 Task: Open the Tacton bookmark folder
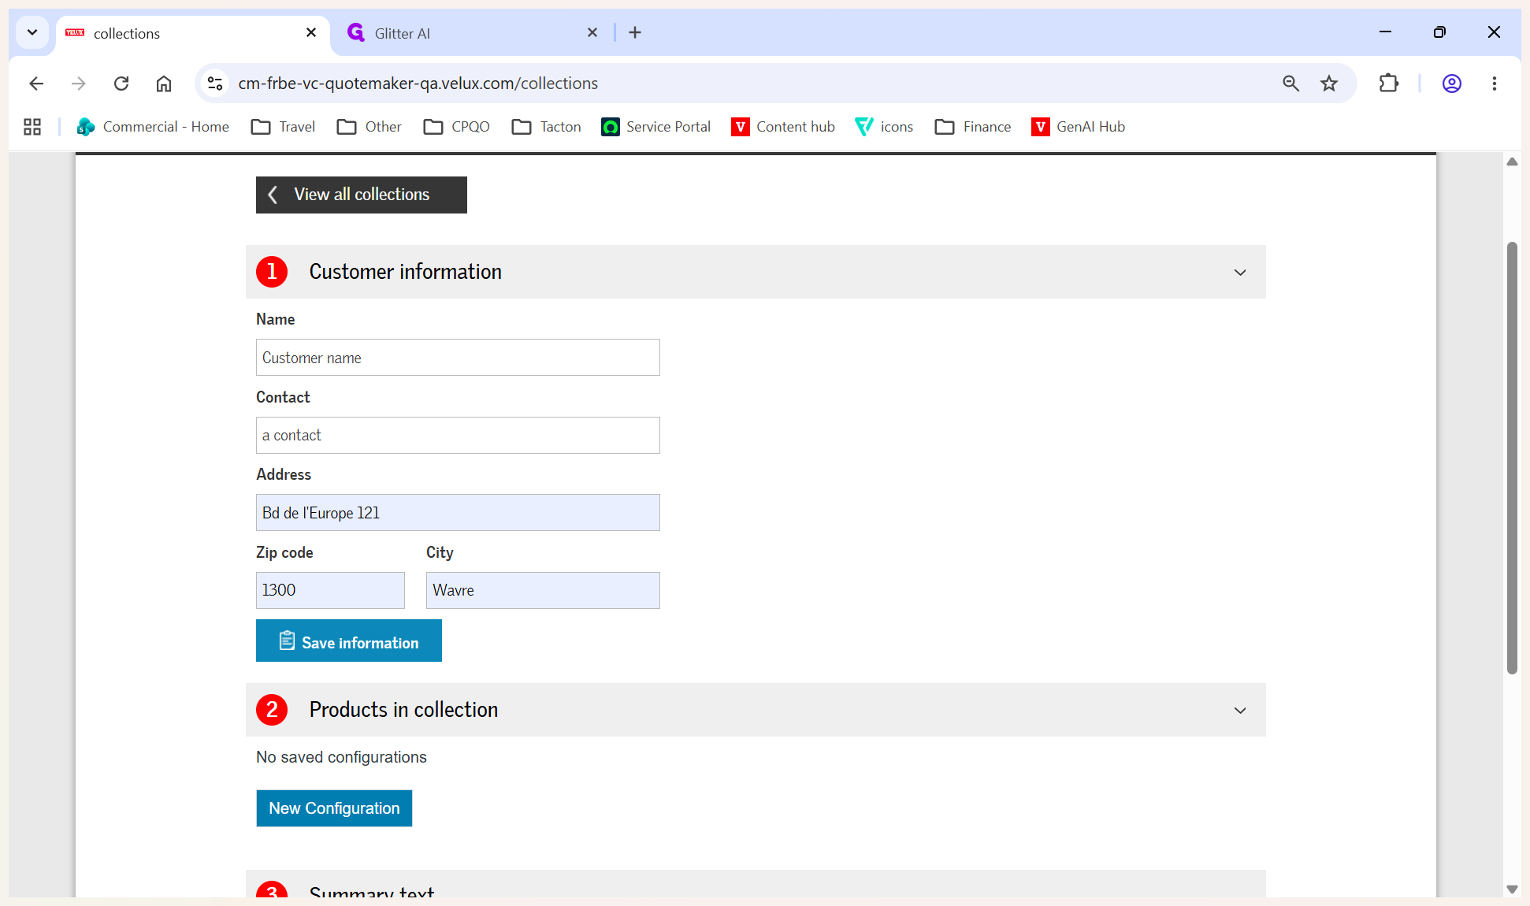546,127
